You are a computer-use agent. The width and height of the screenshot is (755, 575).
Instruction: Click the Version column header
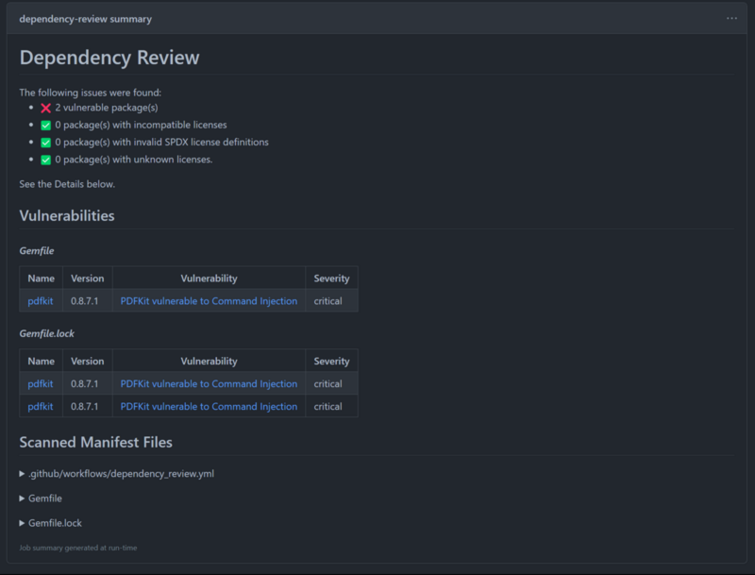point(86,278)
